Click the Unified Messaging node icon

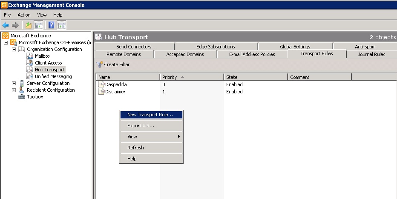tap(30, 76)
